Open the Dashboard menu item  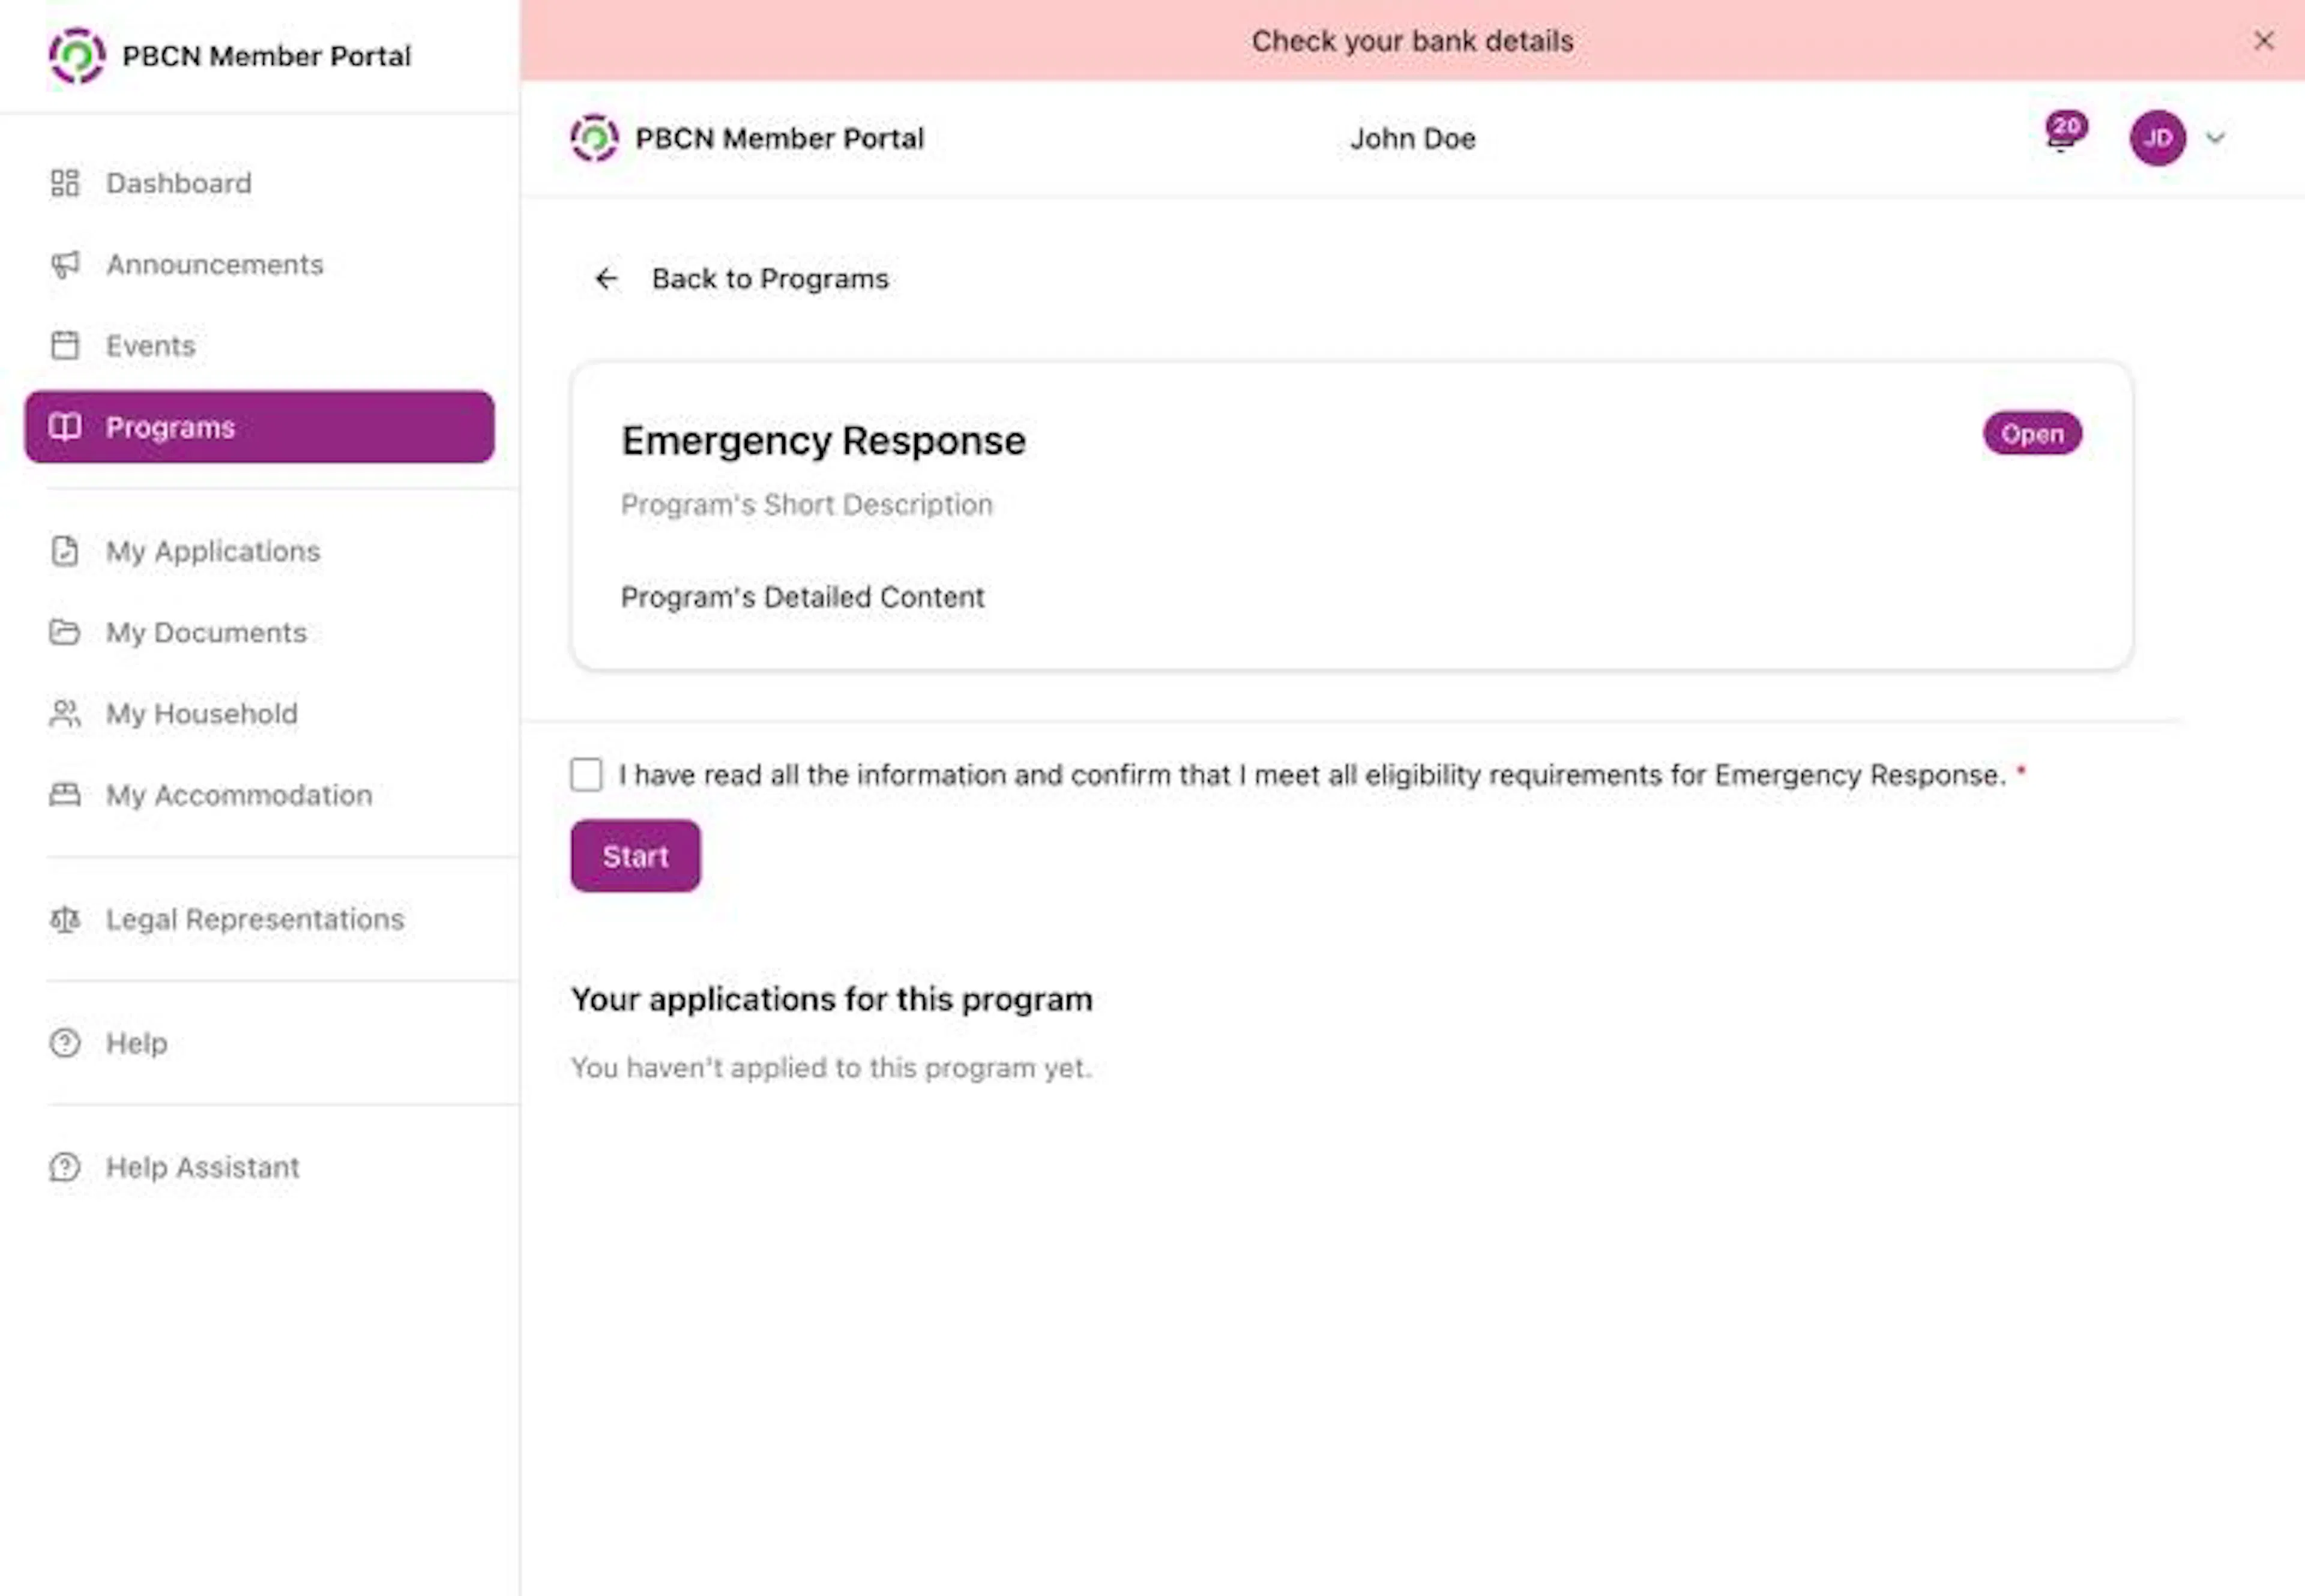coord(260,183)
